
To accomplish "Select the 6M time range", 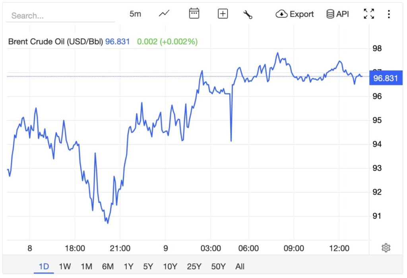I will [x=107, y=266].
